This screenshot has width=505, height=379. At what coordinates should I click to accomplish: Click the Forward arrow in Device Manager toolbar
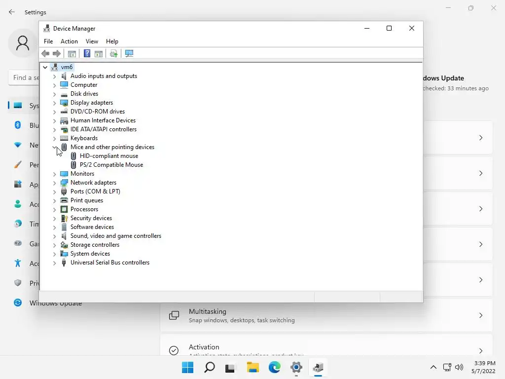tap(56, 53)
